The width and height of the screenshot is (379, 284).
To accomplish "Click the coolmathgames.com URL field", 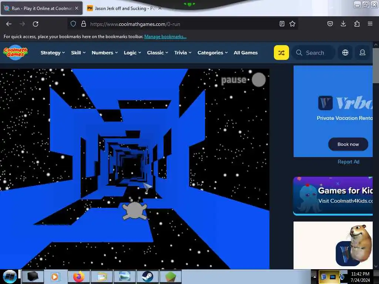I will [x=184, y=24].
